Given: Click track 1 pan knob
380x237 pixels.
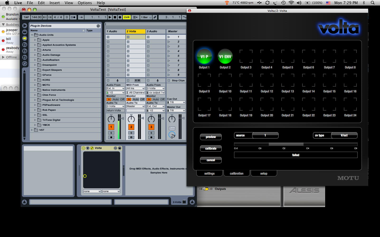Looking at the screenshot, I should coord(111,119).
